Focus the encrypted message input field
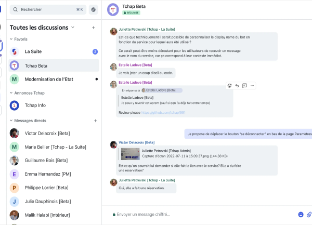The image size is (312, 225). point(198,214)
